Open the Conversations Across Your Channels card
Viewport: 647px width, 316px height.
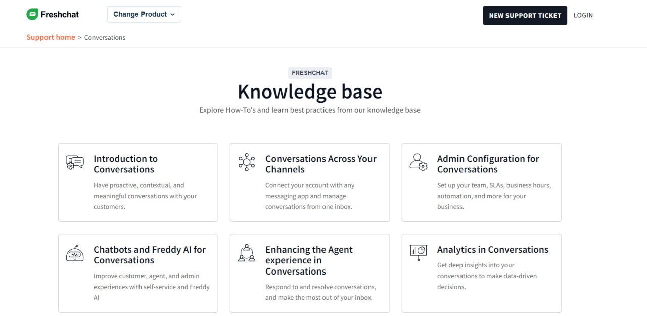pos(309,182)
